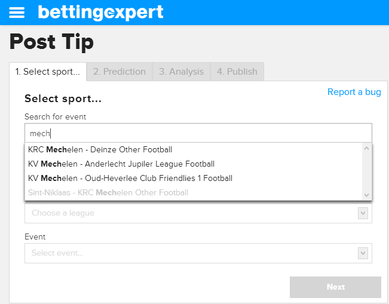
Task: Focus the Search for event field
Action: tap(198, 133)
